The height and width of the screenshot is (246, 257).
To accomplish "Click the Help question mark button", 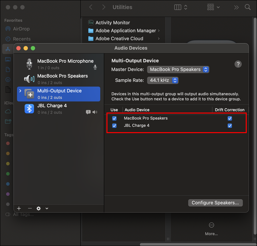I will point(238,64).
